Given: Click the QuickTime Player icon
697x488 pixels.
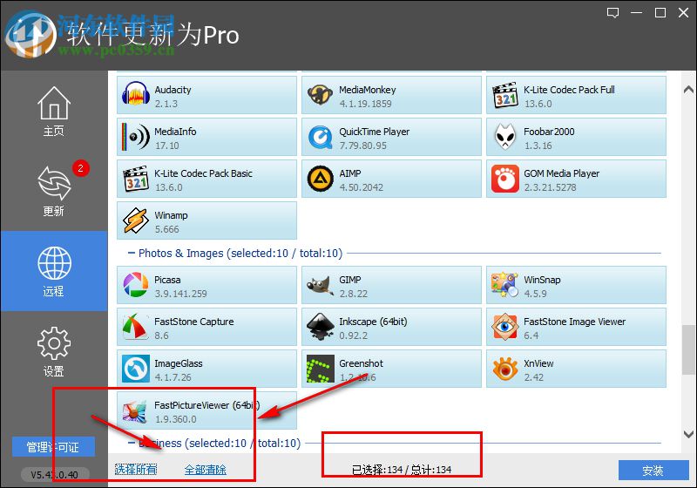Looking at the screenshot, I should (320, 137).
